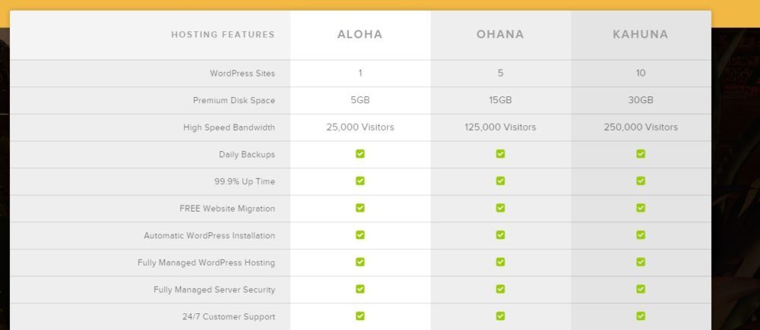Select the ALOHA plan column header

tap(360, 35)
